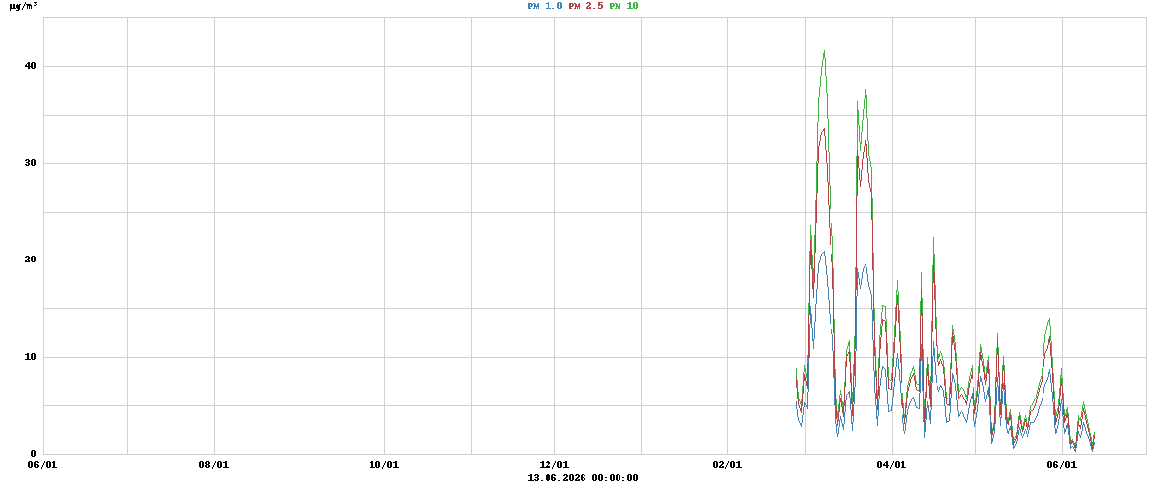Image resolution: width=1167 pixels, height=486 pixels.
Task: Click the µg/m³ unit label
Action: point(24,6)
